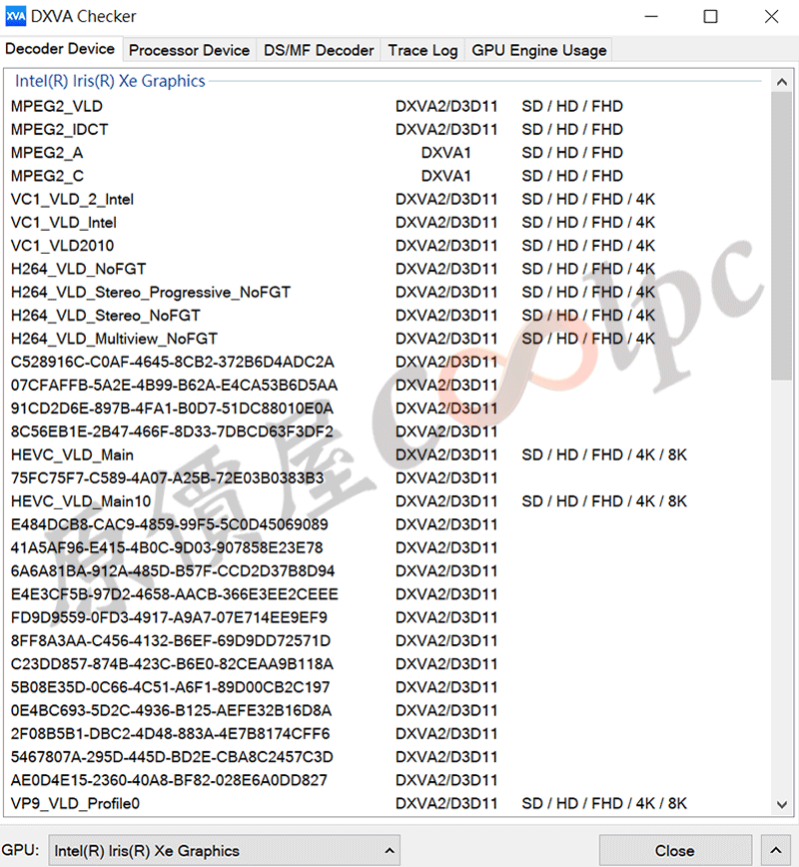
Task: Select the VC1_VLD_Intel row
Action: point(388,223)
